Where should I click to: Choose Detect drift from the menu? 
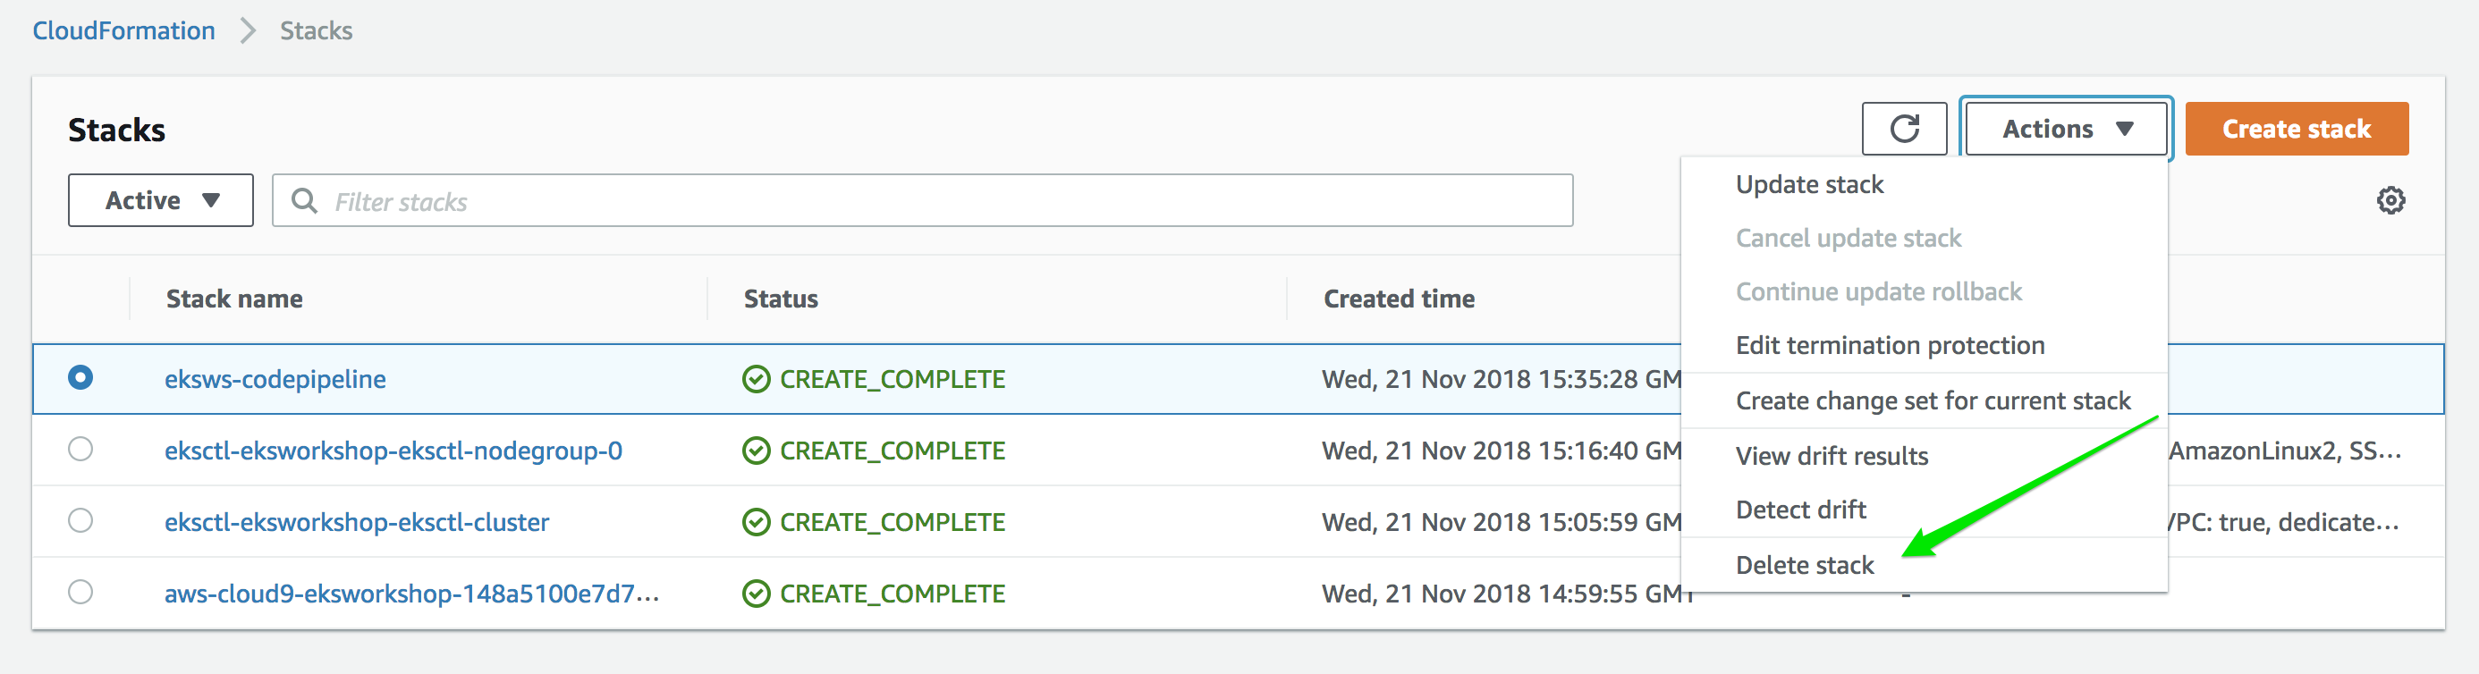[1800, 510]
